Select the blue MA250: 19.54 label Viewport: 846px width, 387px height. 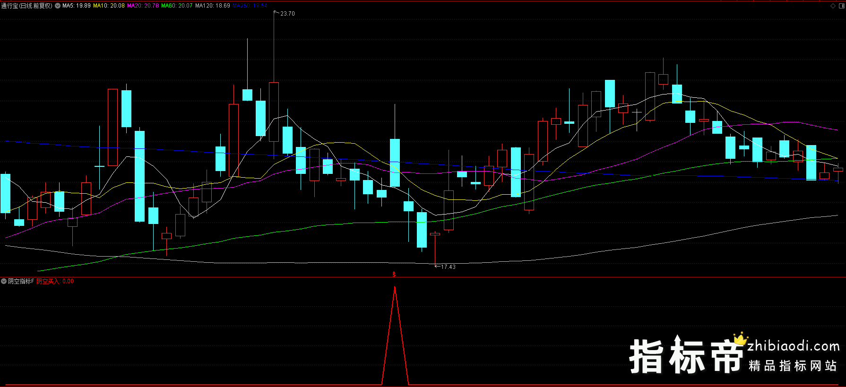tap(250, 6)
